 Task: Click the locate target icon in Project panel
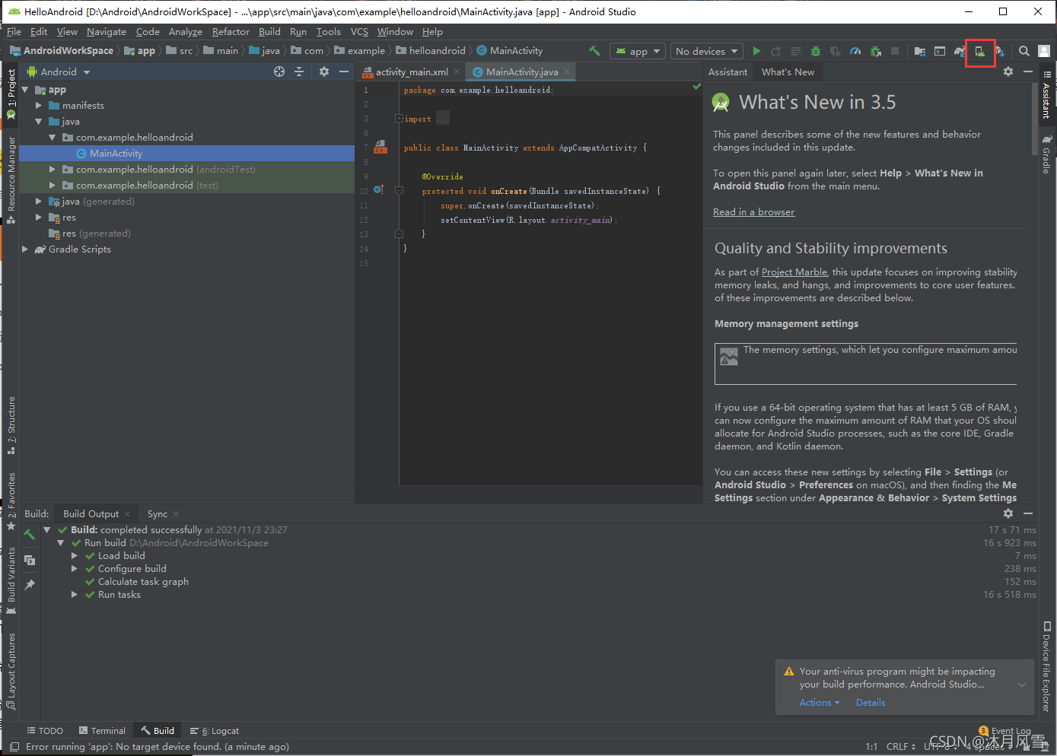[x=279, y=71]
